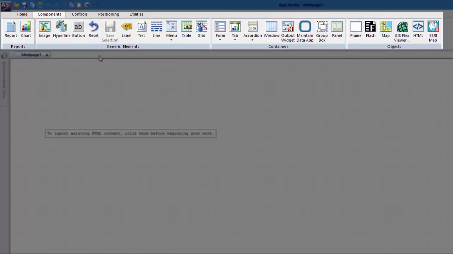Image resolution: width=453 pixels, height=254 pixels.
Task: Insert a Report component
Action: pyautogui.click(x=11, y=30)
